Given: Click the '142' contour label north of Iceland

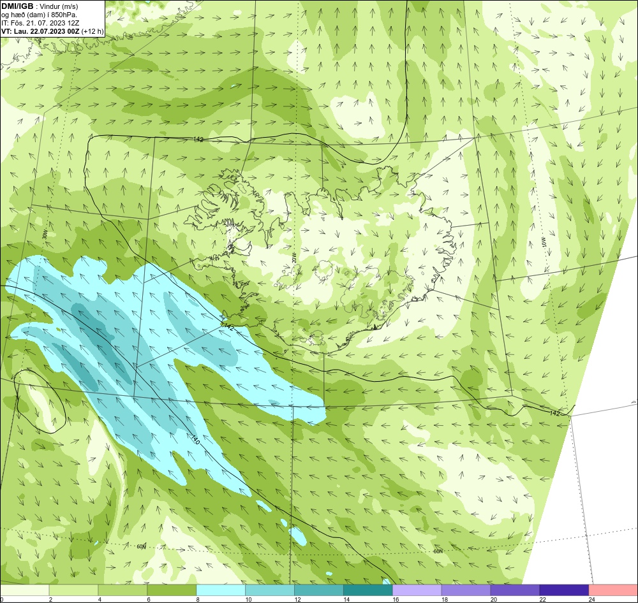Looking at the screenshot, I should tap(198, 139).
